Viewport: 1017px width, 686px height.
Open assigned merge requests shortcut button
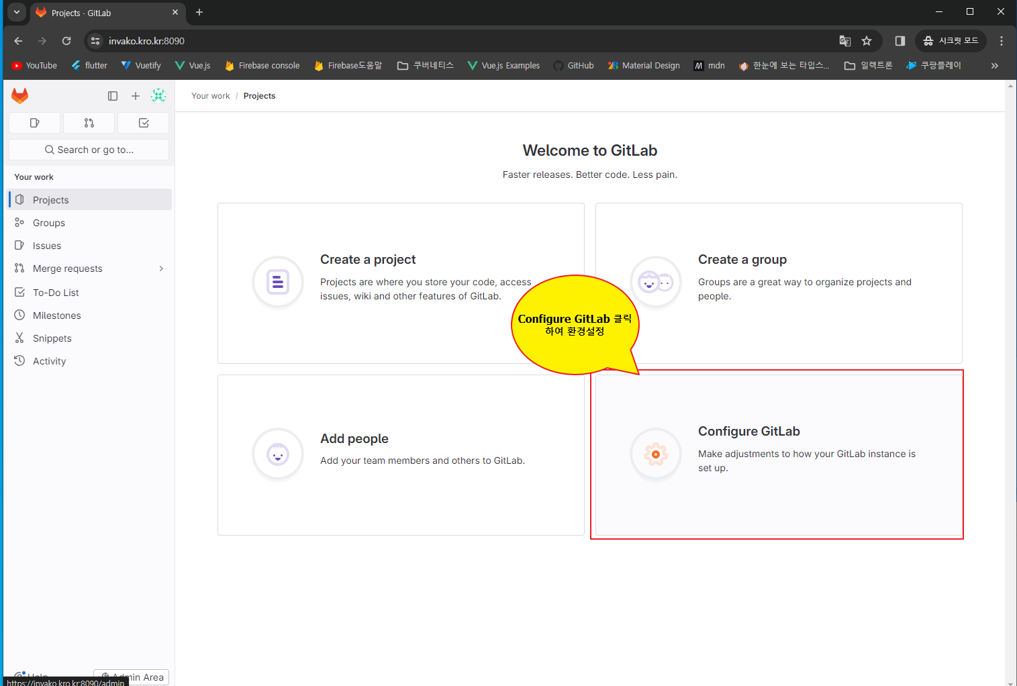[x=89, y=123]
